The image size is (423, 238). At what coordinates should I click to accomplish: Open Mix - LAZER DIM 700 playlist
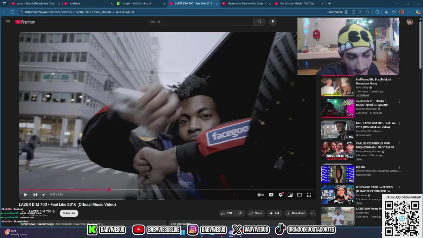375,125
